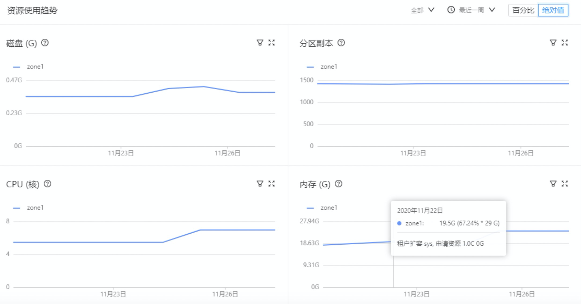
Task: Expand the 内存 (G) chart to fullscreen
Action: pos(565,184)
